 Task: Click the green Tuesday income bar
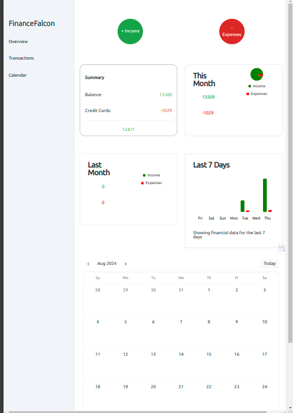[242, 206]
